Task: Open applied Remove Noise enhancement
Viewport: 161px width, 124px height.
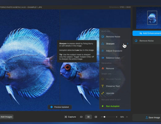Action: [x=147, y=41]
